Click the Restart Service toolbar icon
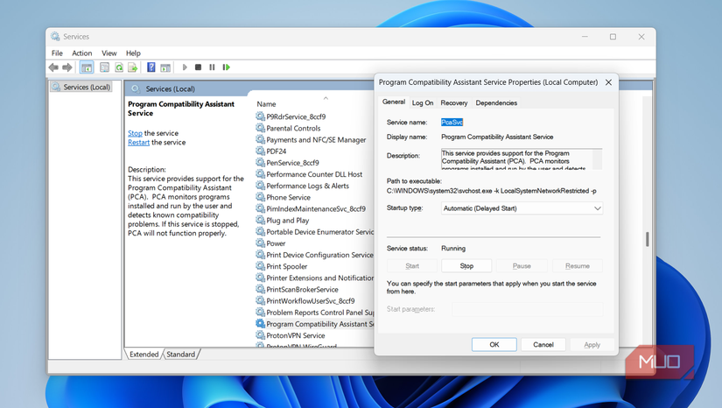The height and width of the screenshot is (408, 722). click(226, 67)
